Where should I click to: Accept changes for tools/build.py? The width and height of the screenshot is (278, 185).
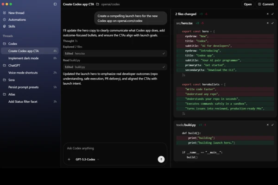tap(272, 125)
